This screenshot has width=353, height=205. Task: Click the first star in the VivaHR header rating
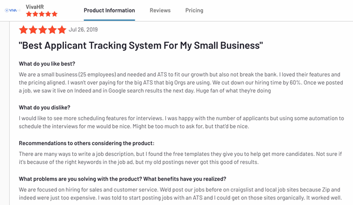pos(29,14)
